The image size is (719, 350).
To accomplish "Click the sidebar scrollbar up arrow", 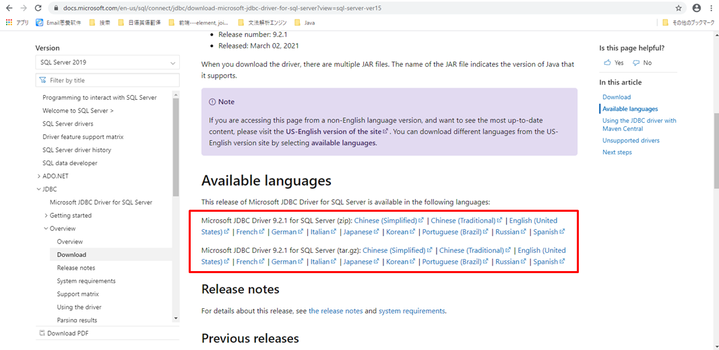I will [x=176, y=94].
